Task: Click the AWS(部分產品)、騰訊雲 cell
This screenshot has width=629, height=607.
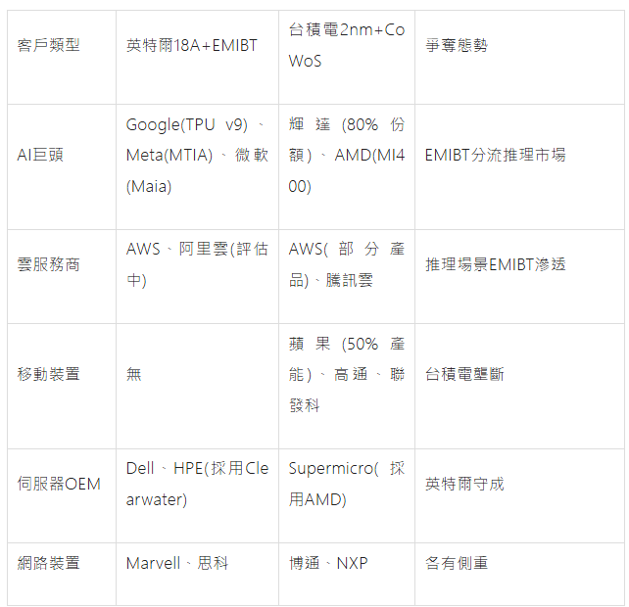Action: (x=346, y=264)
